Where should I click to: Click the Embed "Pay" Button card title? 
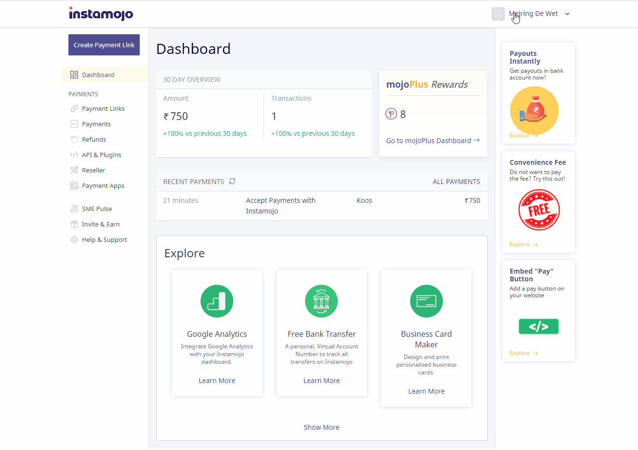click(532, 275)
